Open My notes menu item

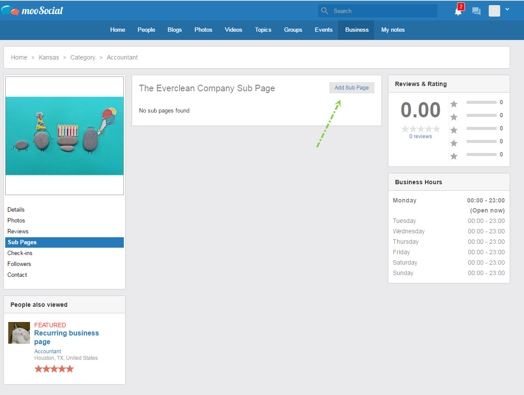393,30
